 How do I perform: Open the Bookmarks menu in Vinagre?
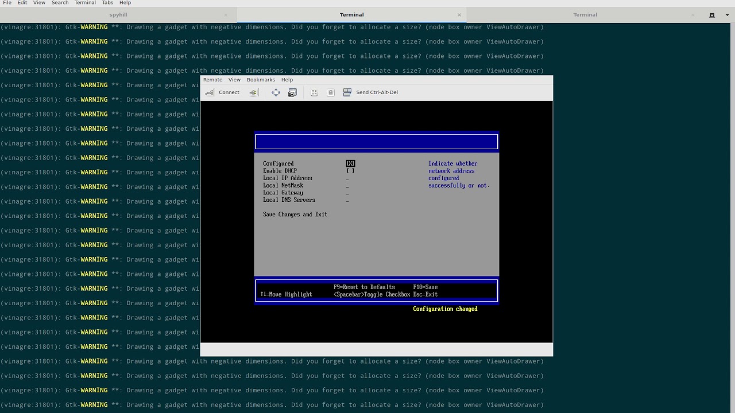coord(261,80)
